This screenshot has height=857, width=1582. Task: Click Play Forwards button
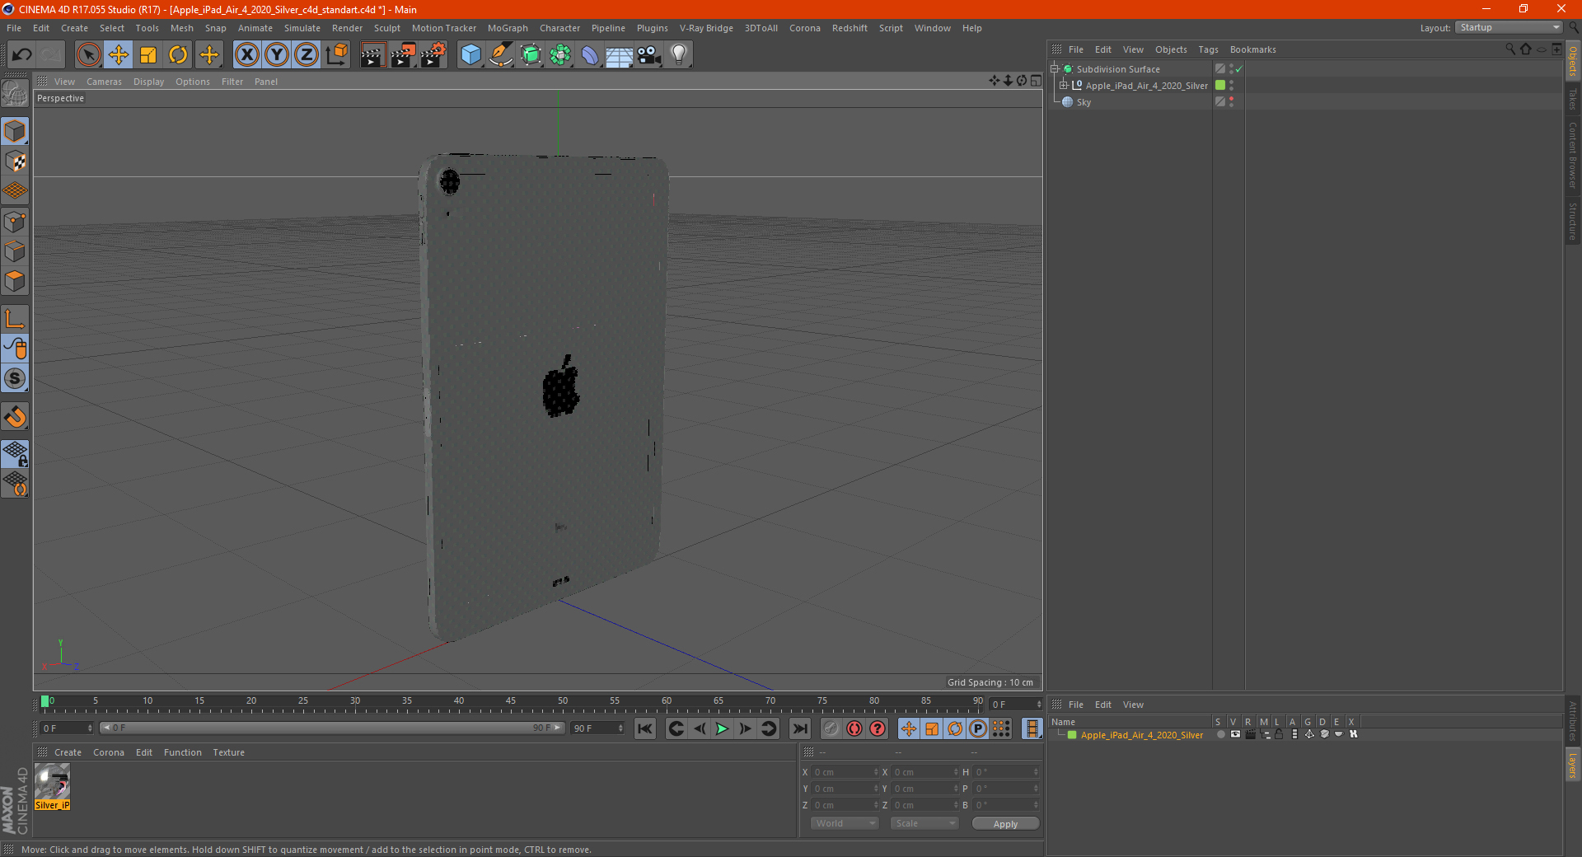click(722, 728)
